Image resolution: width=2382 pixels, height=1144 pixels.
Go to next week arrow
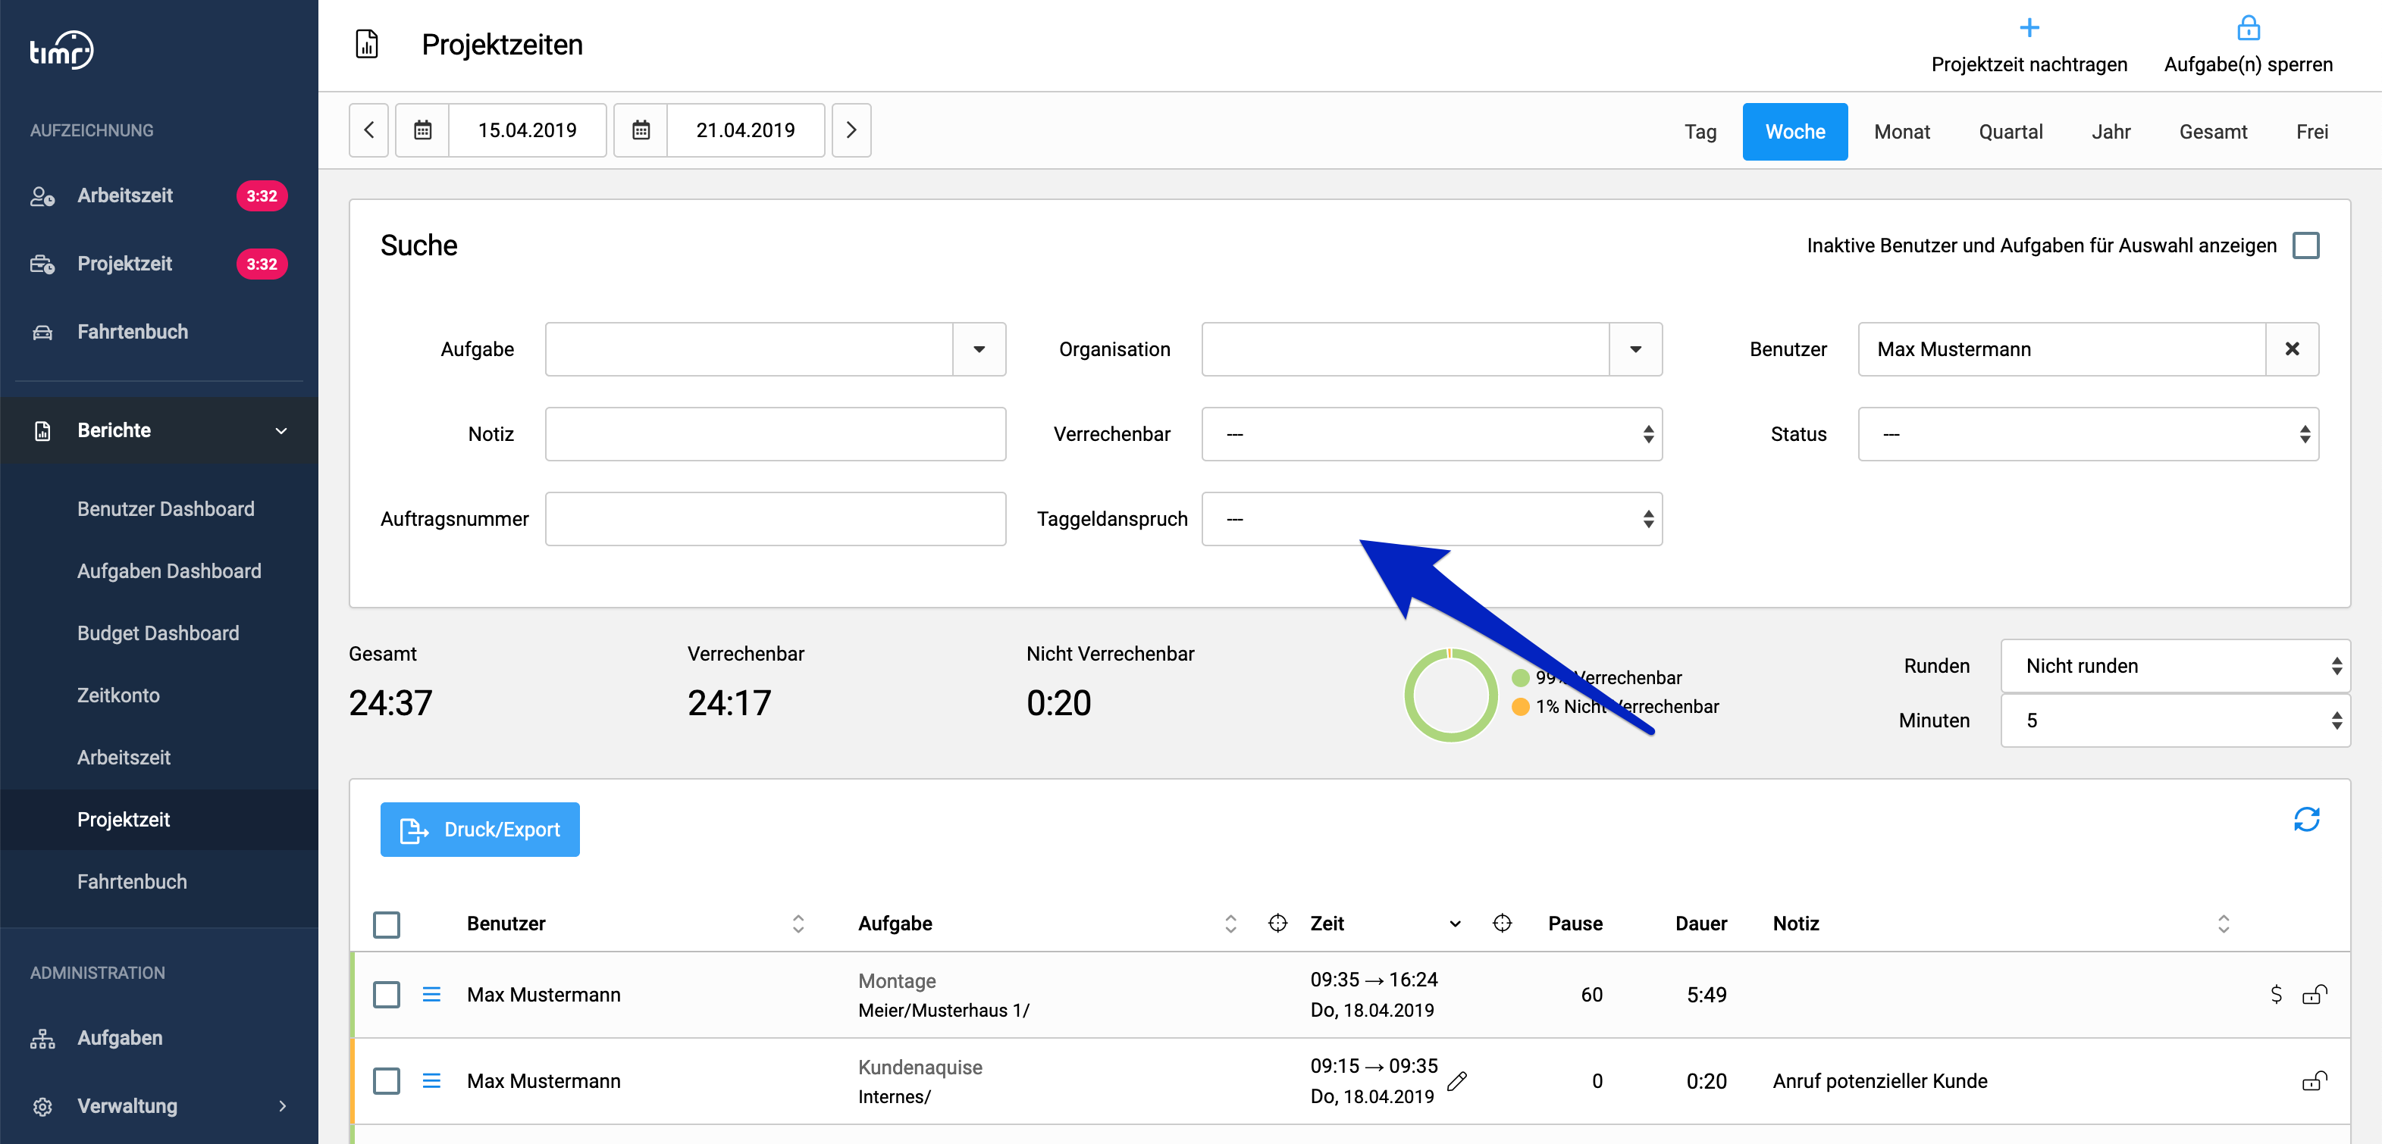[851, 130]
